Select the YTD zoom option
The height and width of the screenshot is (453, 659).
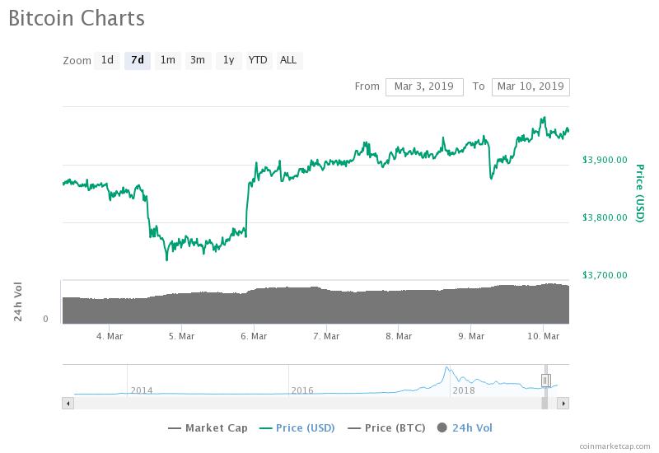click(258, 60)
